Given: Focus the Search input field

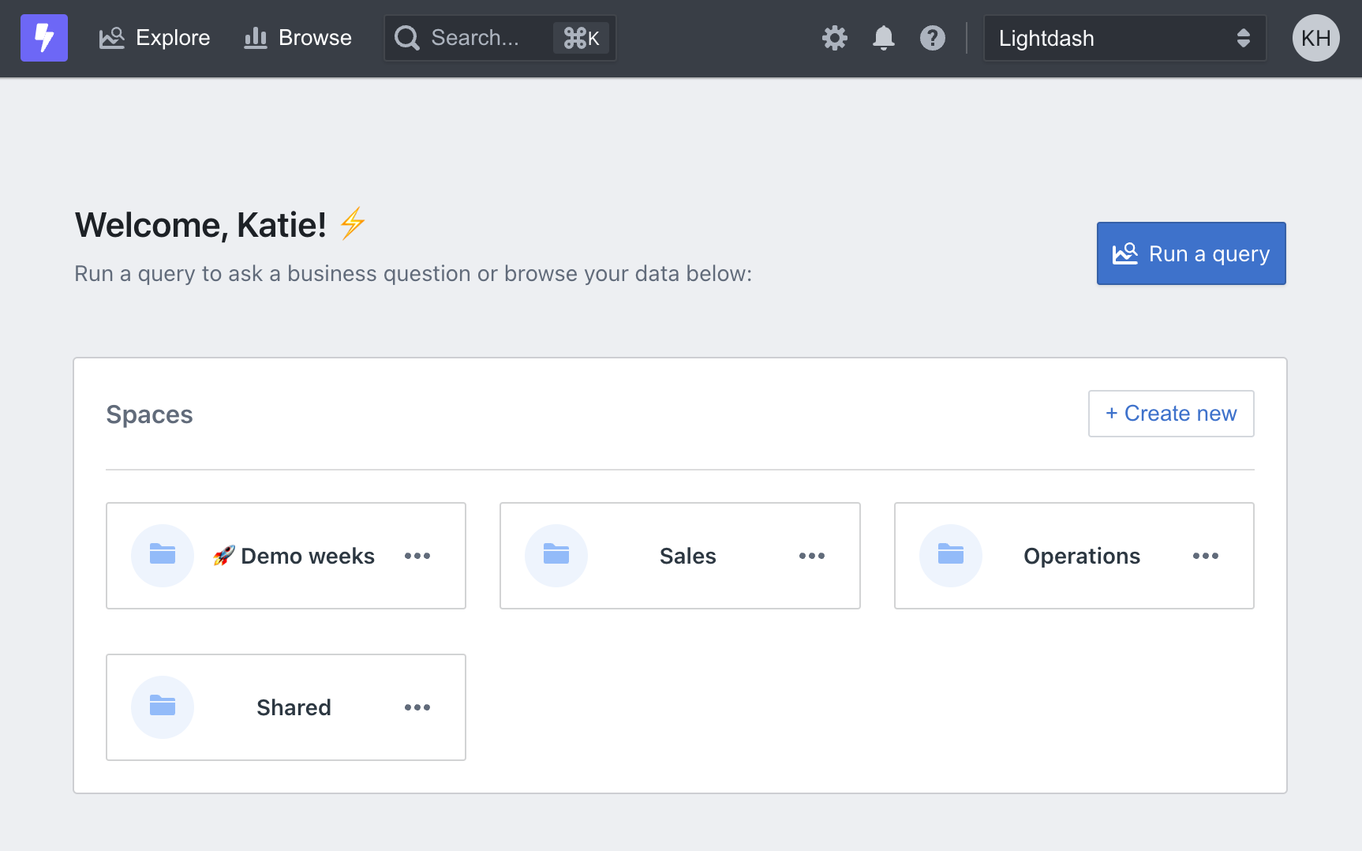Looking at the screenshot, I should [x=500, y=38].
